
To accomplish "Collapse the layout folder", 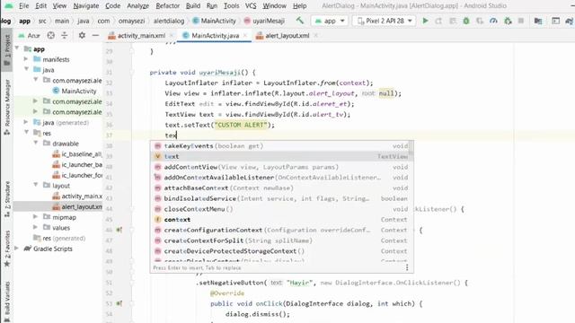I will [36, 186].
